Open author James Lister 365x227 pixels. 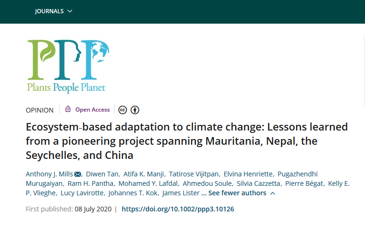(x=181, y=193)
